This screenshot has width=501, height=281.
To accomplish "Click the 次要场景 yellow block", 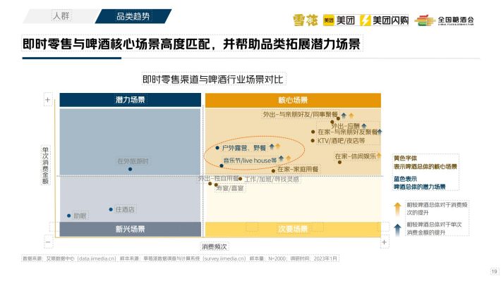I will pos(293,229).
